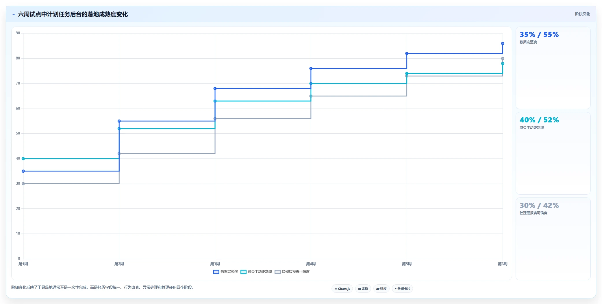
Task: Click the 数据完整度 card caption
Action: (x=528, y=42)
